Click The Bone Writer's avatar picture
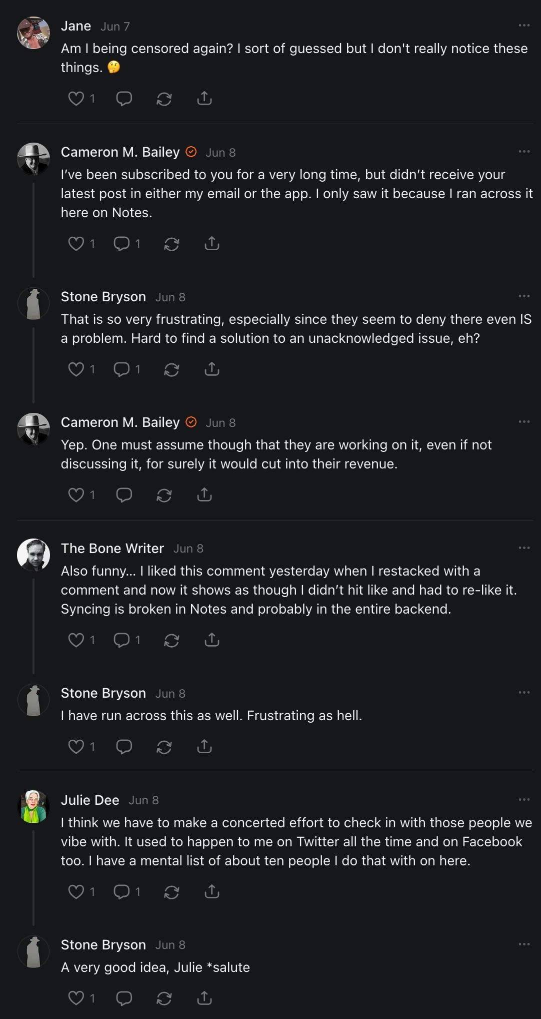The image size is (541, 1019). point(33,555)
